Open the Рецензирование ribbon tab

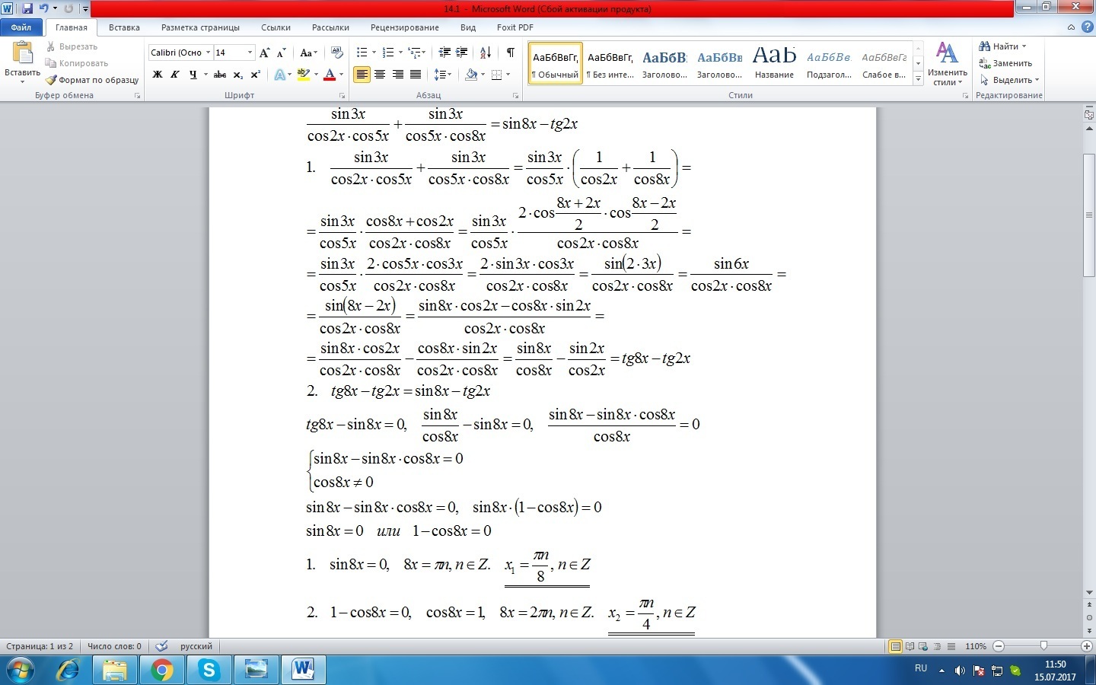pos(404,27)
